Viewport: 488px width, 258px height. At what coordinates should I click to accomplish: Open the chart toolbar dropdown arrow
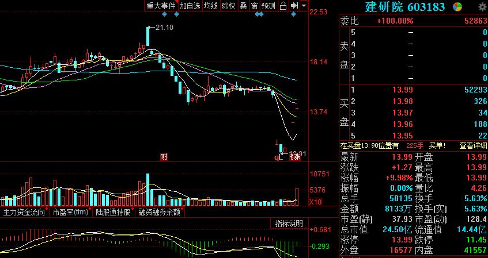pyautogui.click(x=304, y=6)
